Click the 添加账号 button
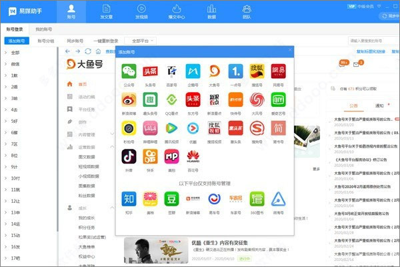This screenshot has height=267, width=400. [17, 41]
